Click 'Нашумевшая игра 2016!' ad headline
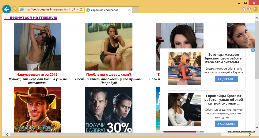This screenshot has height=138, width=259. pyautogui.click(x=37, y=74)
